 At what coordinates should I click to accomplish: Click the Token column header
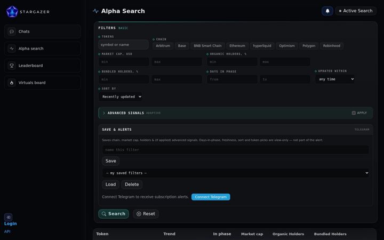pos(102,234)
